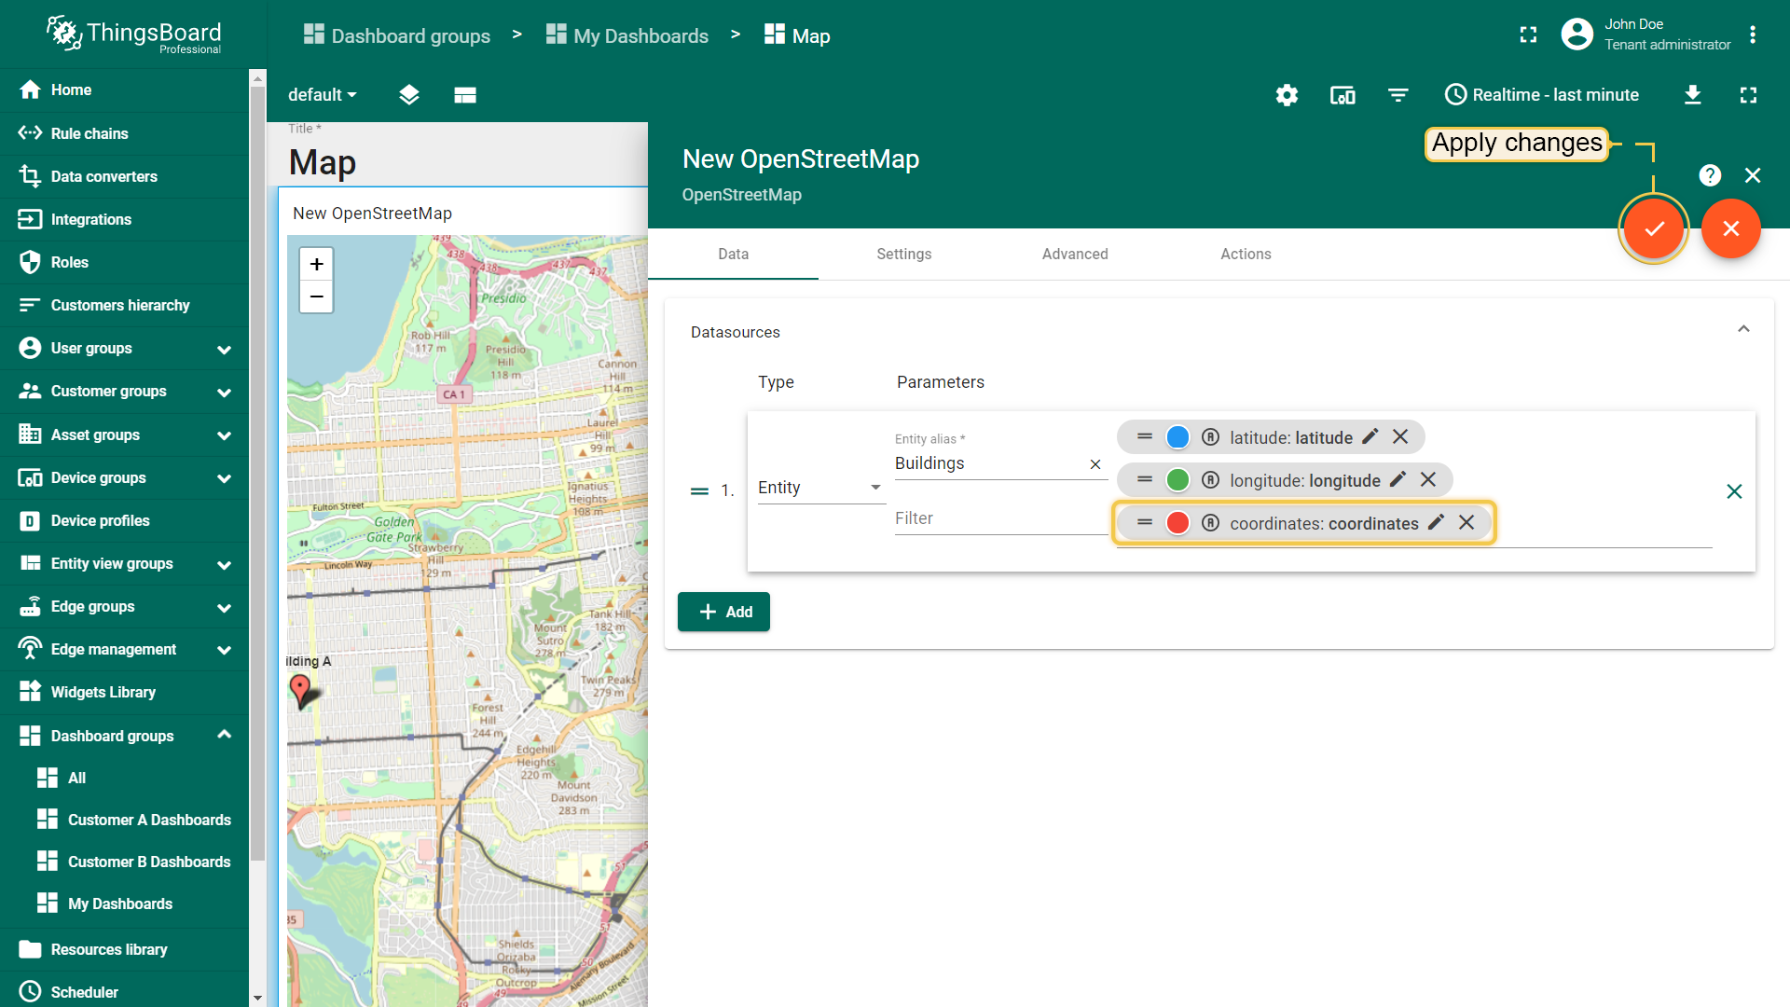This screenshot has width=1790, height=1007.
Task: Manage dashboard states layers icon
Action: point(408,95)
